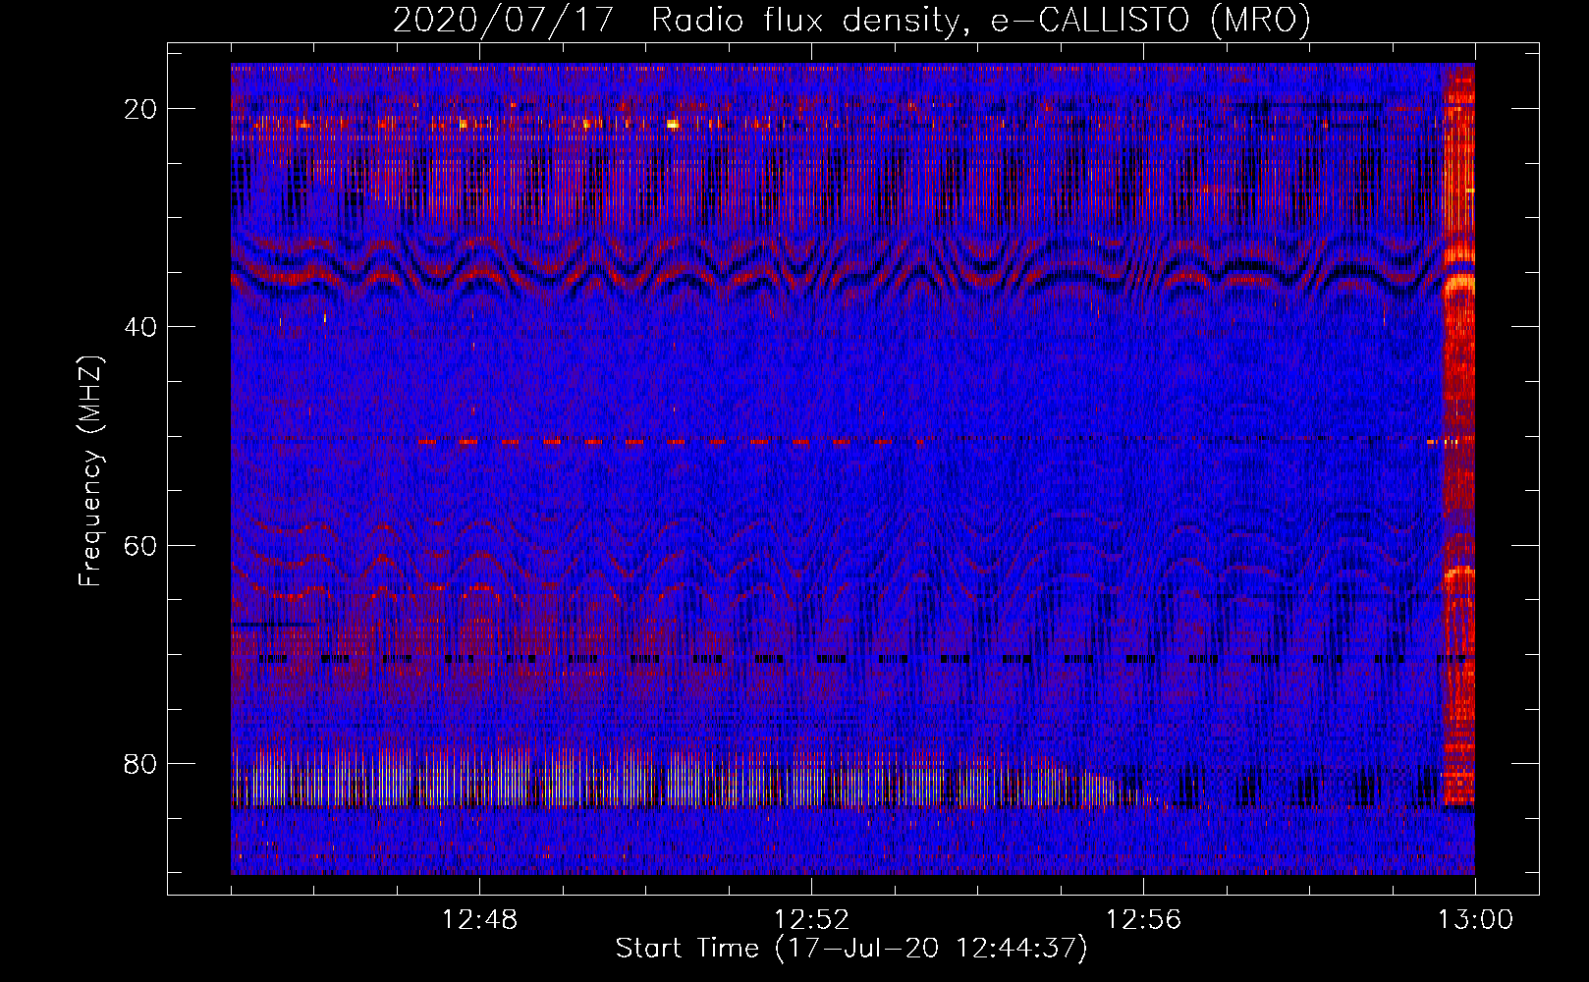1589x982 pixels.
Task: Click the plot title '2020/07/17 Radio flux density'
Action: pos(851,20)
